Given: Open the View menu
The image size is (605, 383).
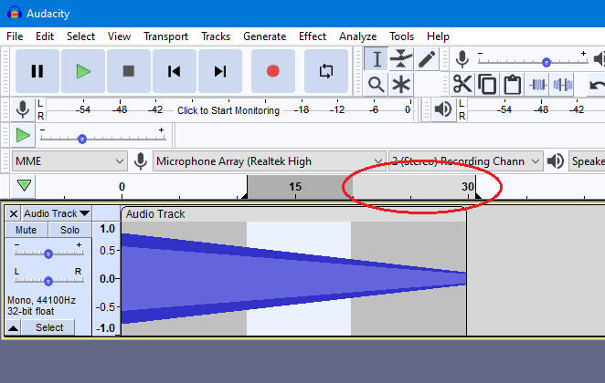Looking at the screenshot, I should pyautogui.click(x=119, y=36).
